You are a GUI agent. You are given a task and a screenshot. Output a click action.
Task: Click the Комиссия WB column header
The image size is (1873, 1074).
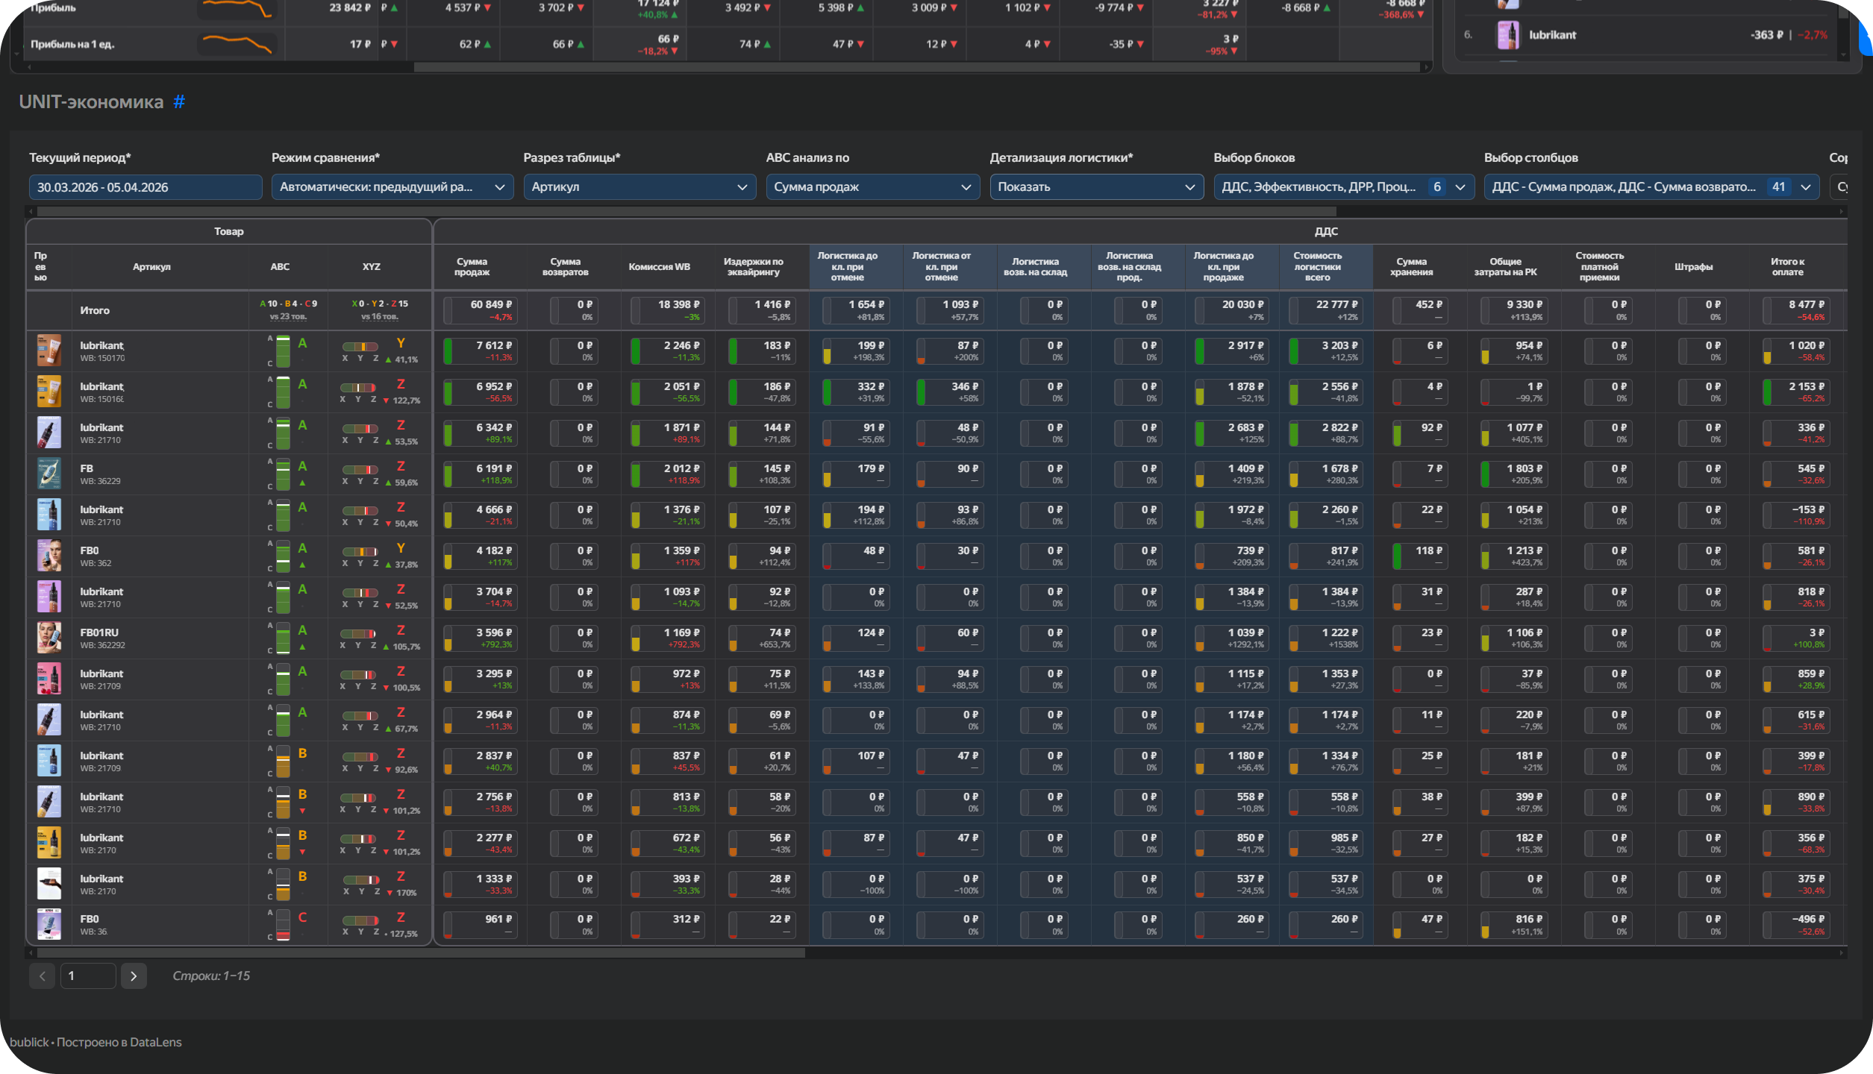(x=659, y=267)
